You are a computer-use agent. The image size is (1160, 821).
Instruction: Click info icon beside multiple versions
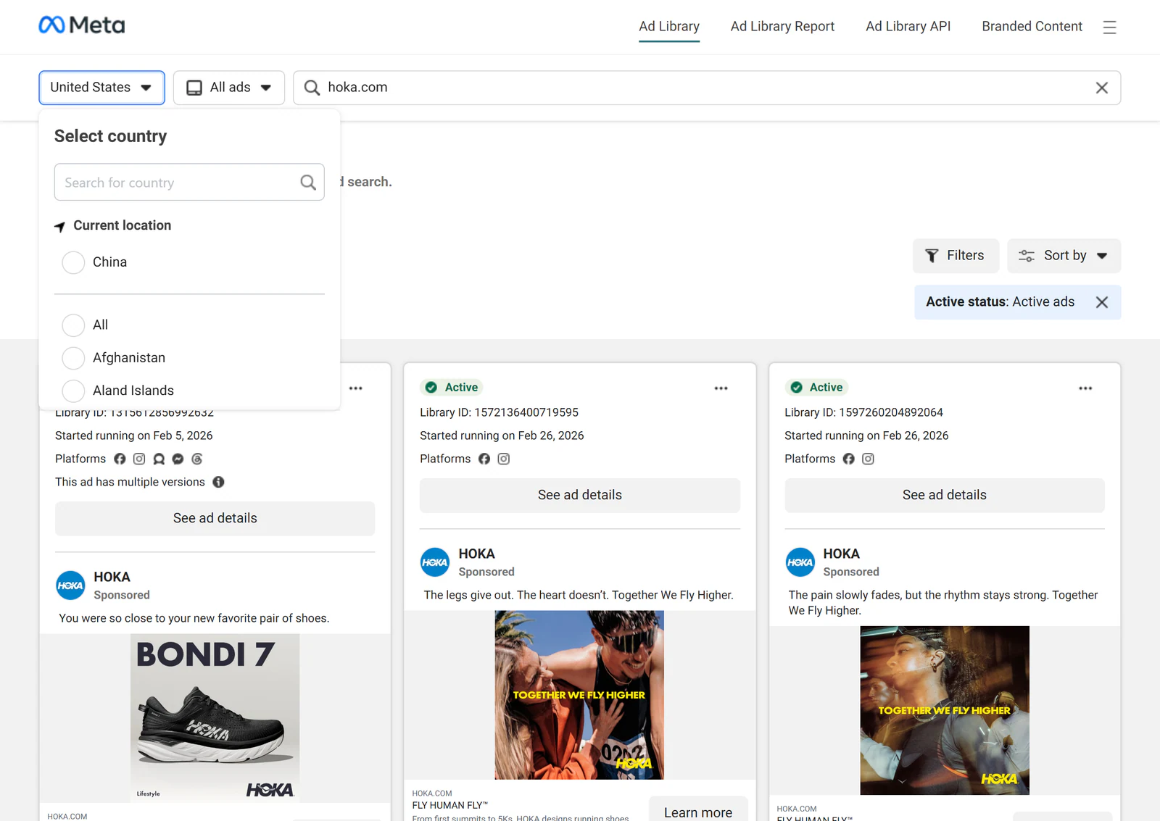(x=218, y=482)
